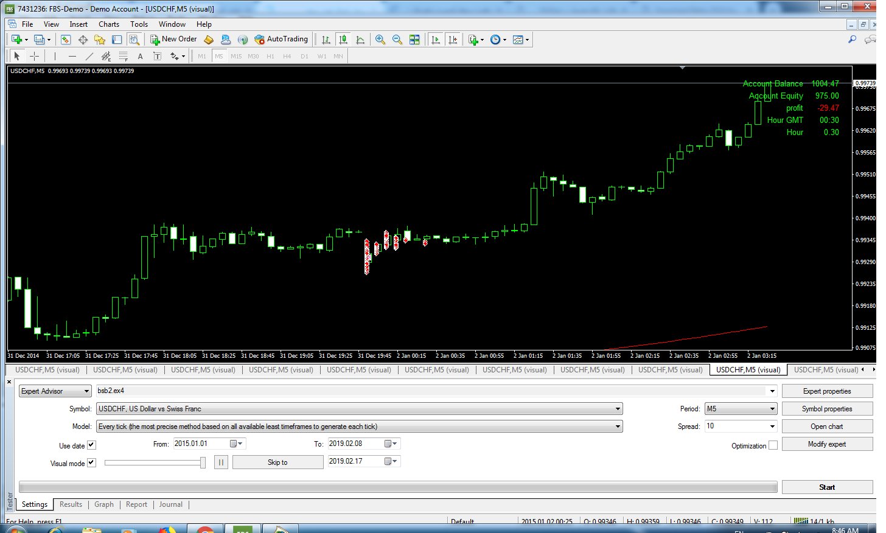Click the Zoom In magnifier icon
Viewport: 886px width, 533px height.
(x=380, y=40)
